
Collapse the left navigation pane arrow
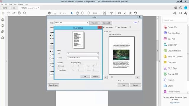pyautogui.click(x=6, y=61)
